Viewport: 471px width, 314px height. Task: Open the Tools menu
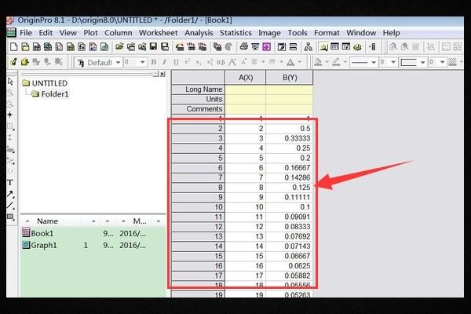coord(298,33)
